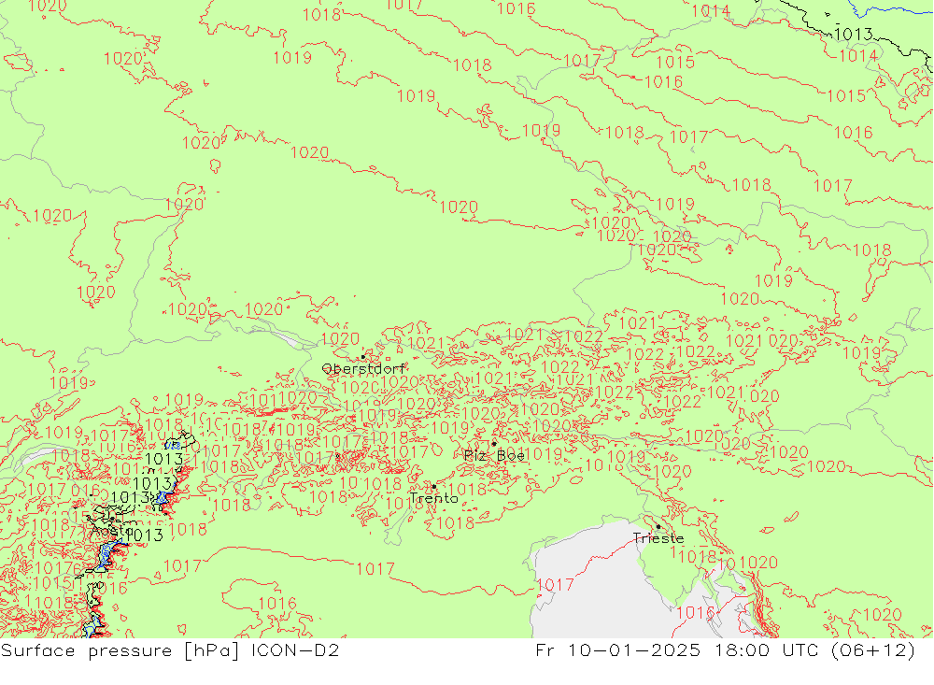Click the Oberstdorf city label
This screenshot has height=685, width=934.
coord(362,368)
